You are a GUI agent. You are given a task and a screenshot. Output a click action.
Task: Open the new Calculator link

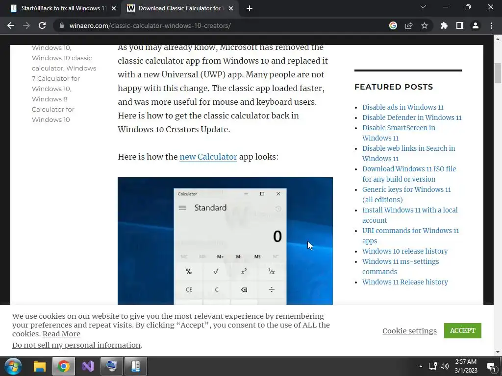(x=208, y=157)
